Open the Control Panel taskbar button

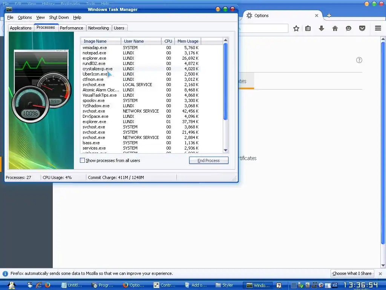[164, 285]
